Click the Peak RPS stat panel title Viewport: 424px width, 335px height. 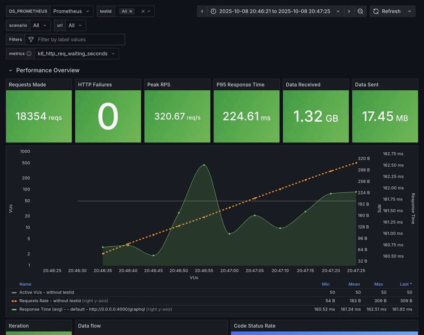pyautogui.click(x=159, y=85)
